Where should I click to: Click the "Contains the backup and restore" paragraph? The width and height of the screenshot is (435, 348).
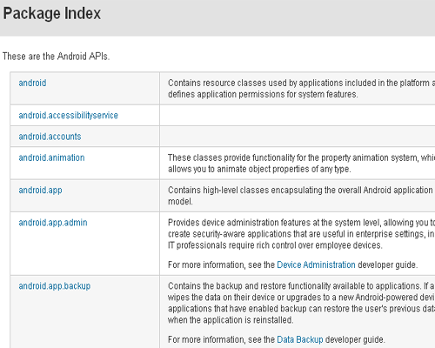(x=301, y=303)
